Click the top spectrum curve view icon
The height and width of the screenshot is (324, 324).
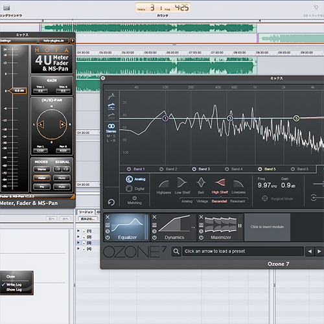(111, 96)
